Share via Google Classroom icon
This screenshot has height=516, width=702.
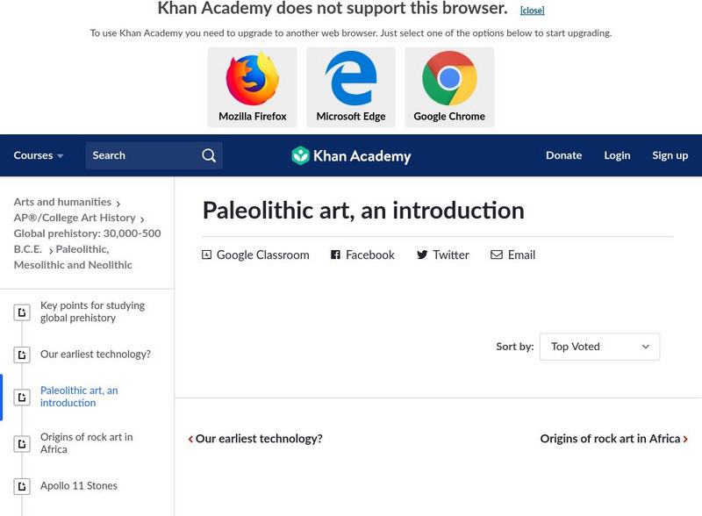click(x=207, y=254)
